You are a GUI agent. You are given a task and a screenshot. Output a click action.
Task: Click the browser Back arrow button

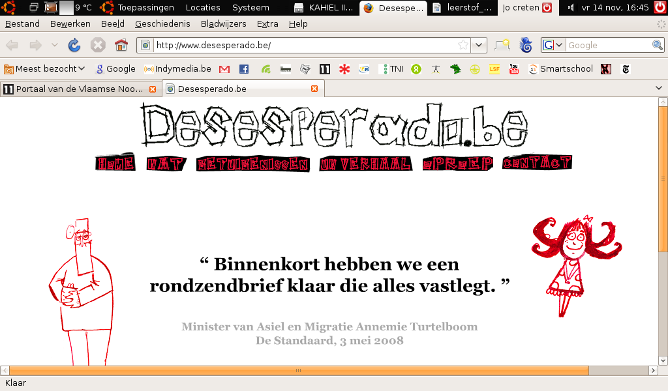[x=12, y=45]
